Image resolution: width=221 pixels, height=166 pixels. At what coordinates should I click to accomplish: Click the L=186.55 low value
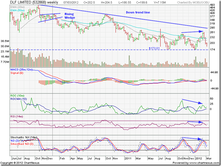125,2
